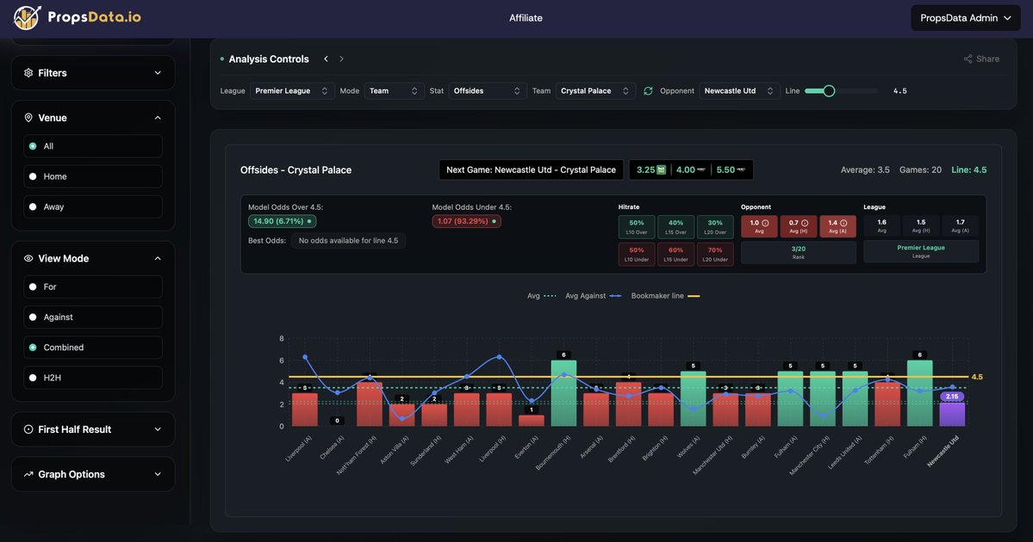1033x542 pixels.
Task: Select the All venue option
Action: tap(93, 146)
